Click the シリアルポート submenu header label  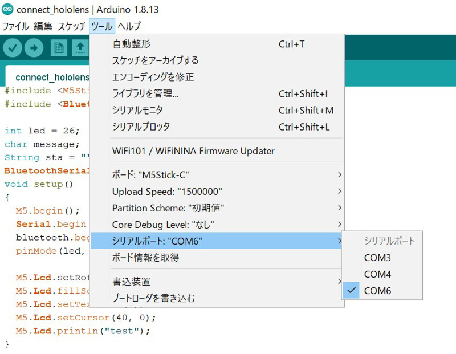click(x=389, y=241)
